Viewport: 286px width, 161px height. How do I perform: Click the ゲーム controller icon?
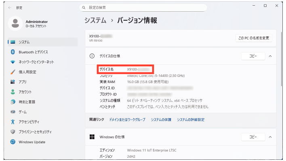click(13, 112)
